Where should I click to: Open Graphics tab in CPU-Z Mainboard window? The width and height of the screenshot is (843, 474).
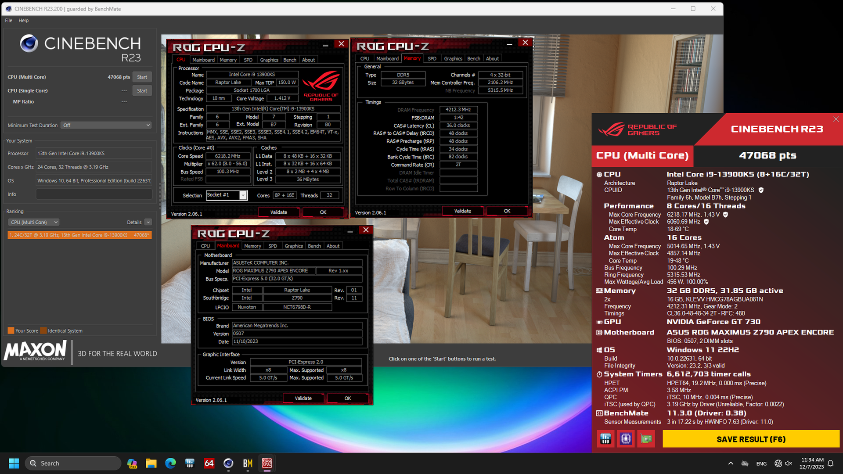pyautogui.click(x=294, y=246)
